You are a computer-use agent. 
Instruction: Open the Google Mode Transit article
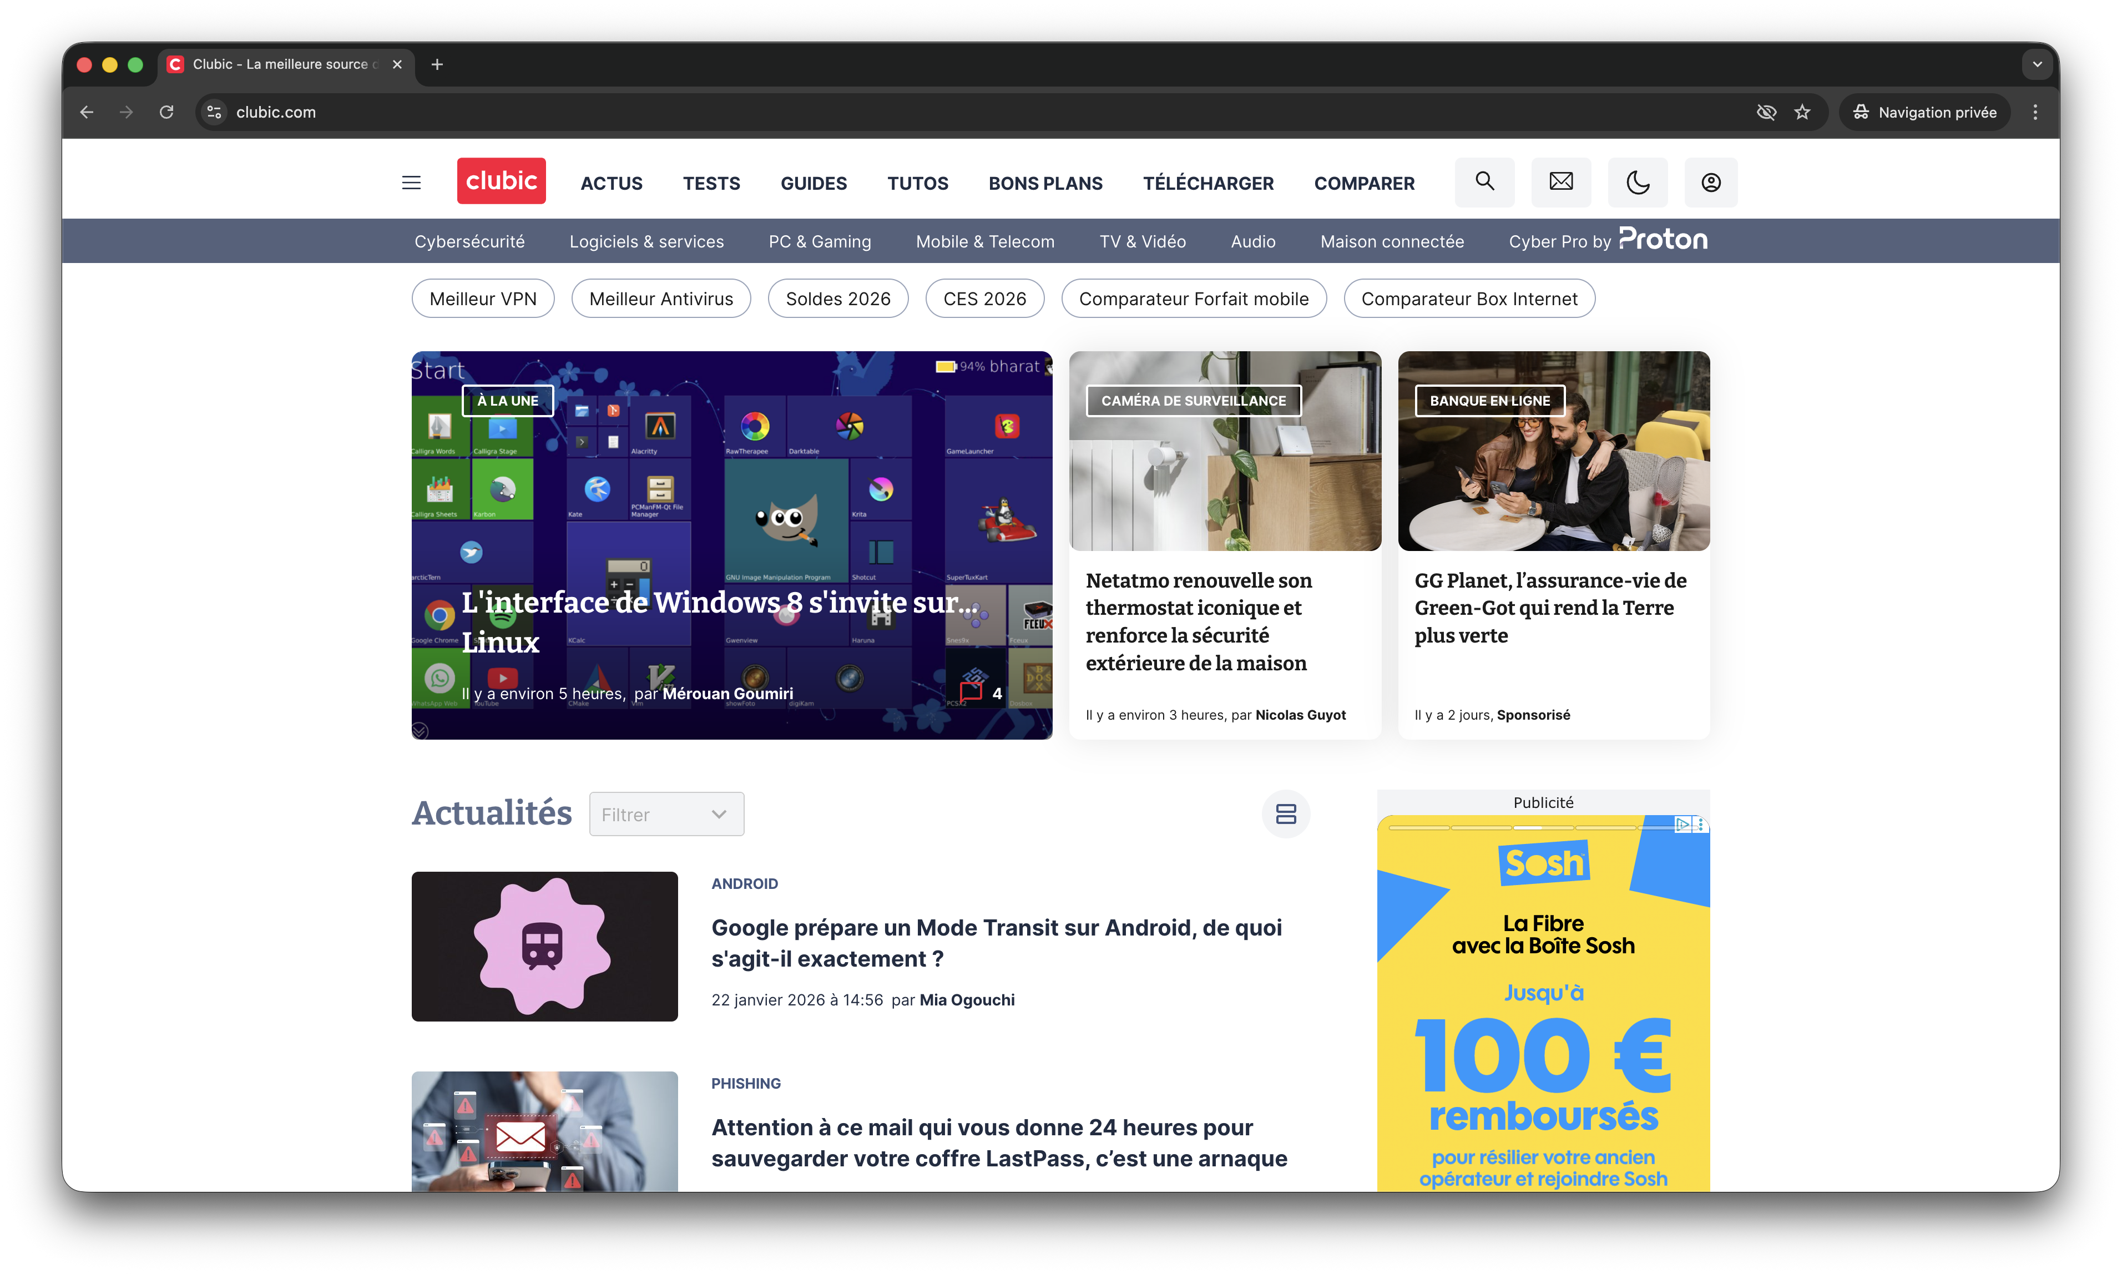point(996,943)
